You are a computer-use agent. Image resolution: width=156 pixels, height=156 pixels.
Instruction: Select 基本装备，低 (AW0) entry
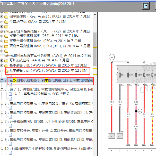click(48, 65)
